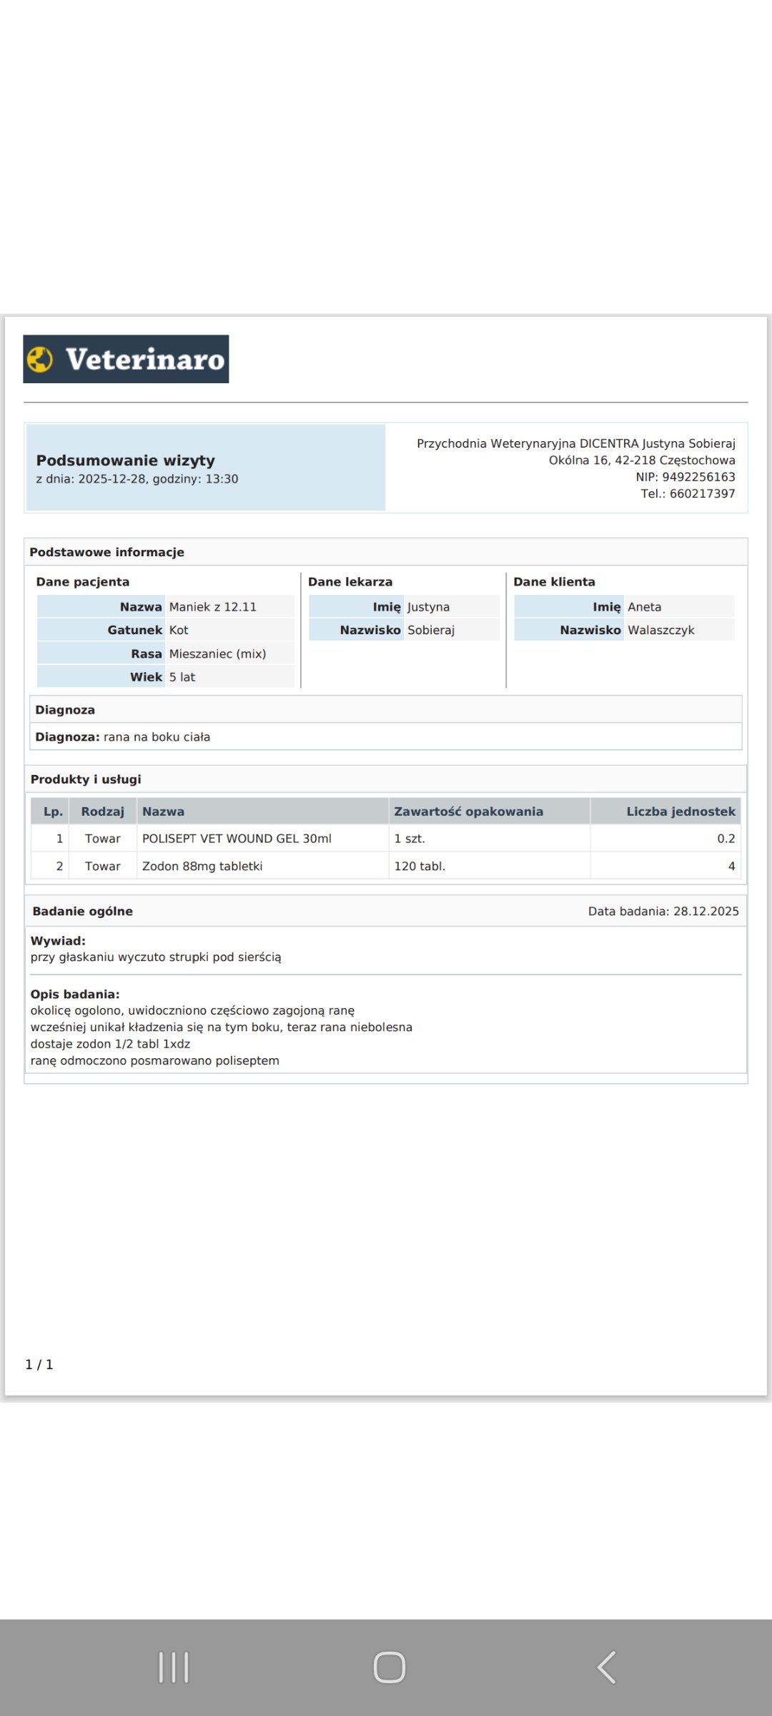Screen dimensions: 772x1716
Task: Click the yellow globe icon in logo
Action: click(41, 359)
